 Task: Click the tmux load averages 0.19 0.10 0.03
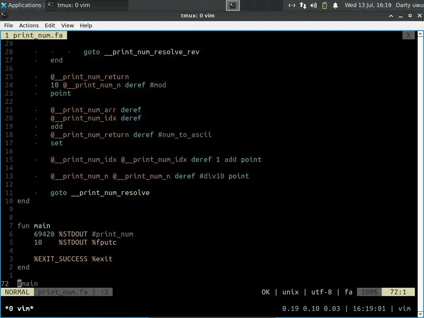(311, 308)
